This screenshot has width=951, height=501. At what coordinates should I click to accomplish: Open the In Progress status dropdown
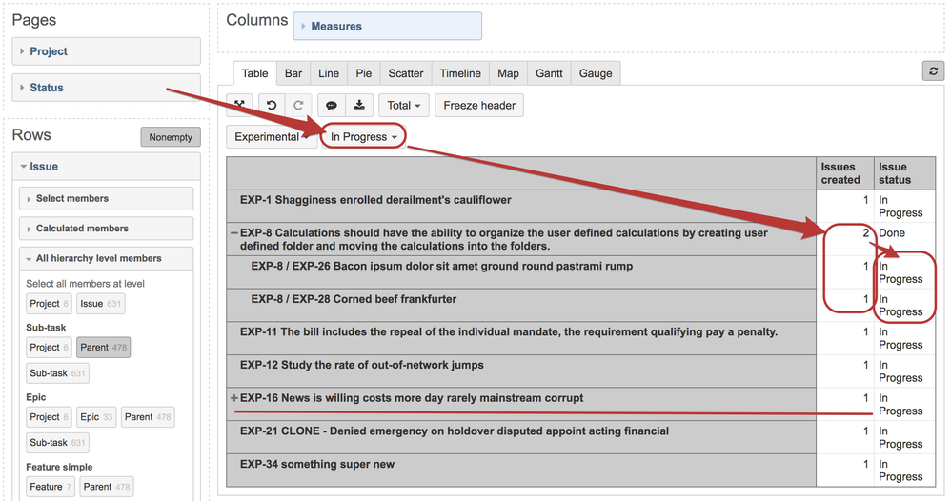[x=363, y=137]
